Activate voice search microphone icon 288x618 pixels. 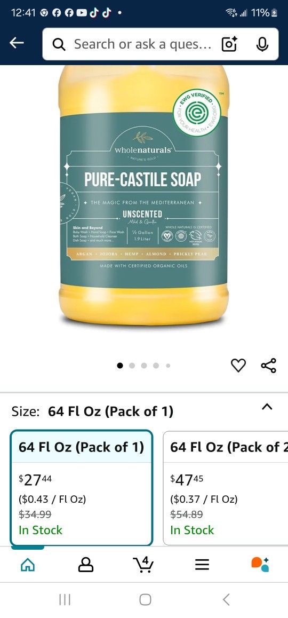pyautogui.click(x=262, y=44)
